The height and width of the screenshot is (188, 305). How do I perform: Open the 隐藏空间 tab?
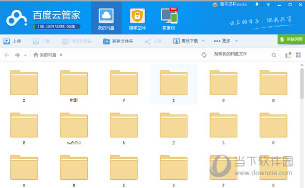coord(137,20)
